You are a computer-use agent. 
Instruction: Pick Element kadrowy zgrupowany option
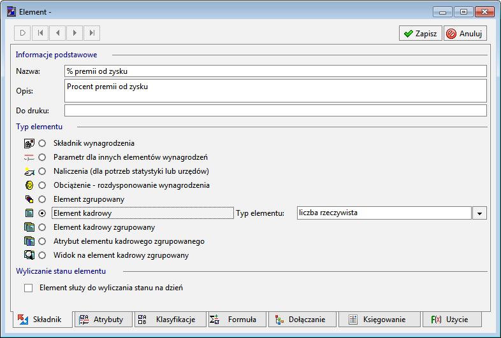[42, 227]
